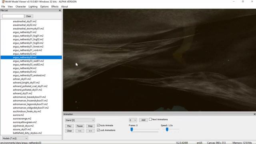Select argus_nethersky02.m2
The image size is (256, 144).
click(25, 54)
